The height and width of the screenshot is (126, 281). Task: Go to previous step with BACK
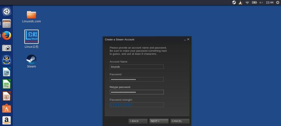(x=138, y=121)
